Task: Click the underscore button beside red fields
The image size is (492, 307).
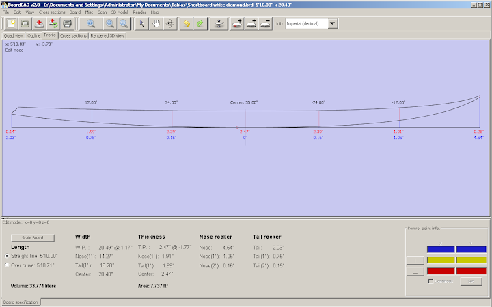Action: point(415,272)
